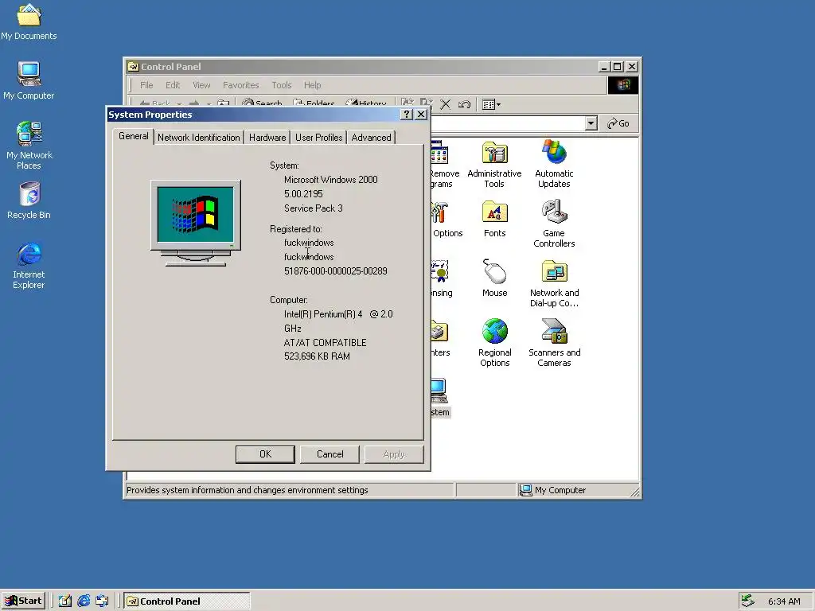Image resolution: width=815 pixels, height=611 pixels.
Task: Click the Delete toolbar icon in Control Panel
Action: click(446, 104)
